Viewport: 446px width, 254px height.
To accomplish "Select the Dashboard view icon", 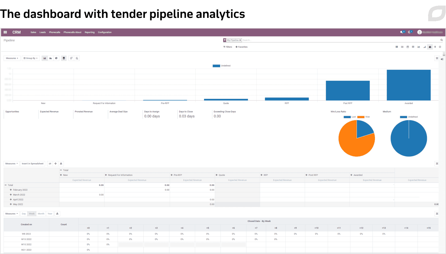I will (x=430, y=47).
